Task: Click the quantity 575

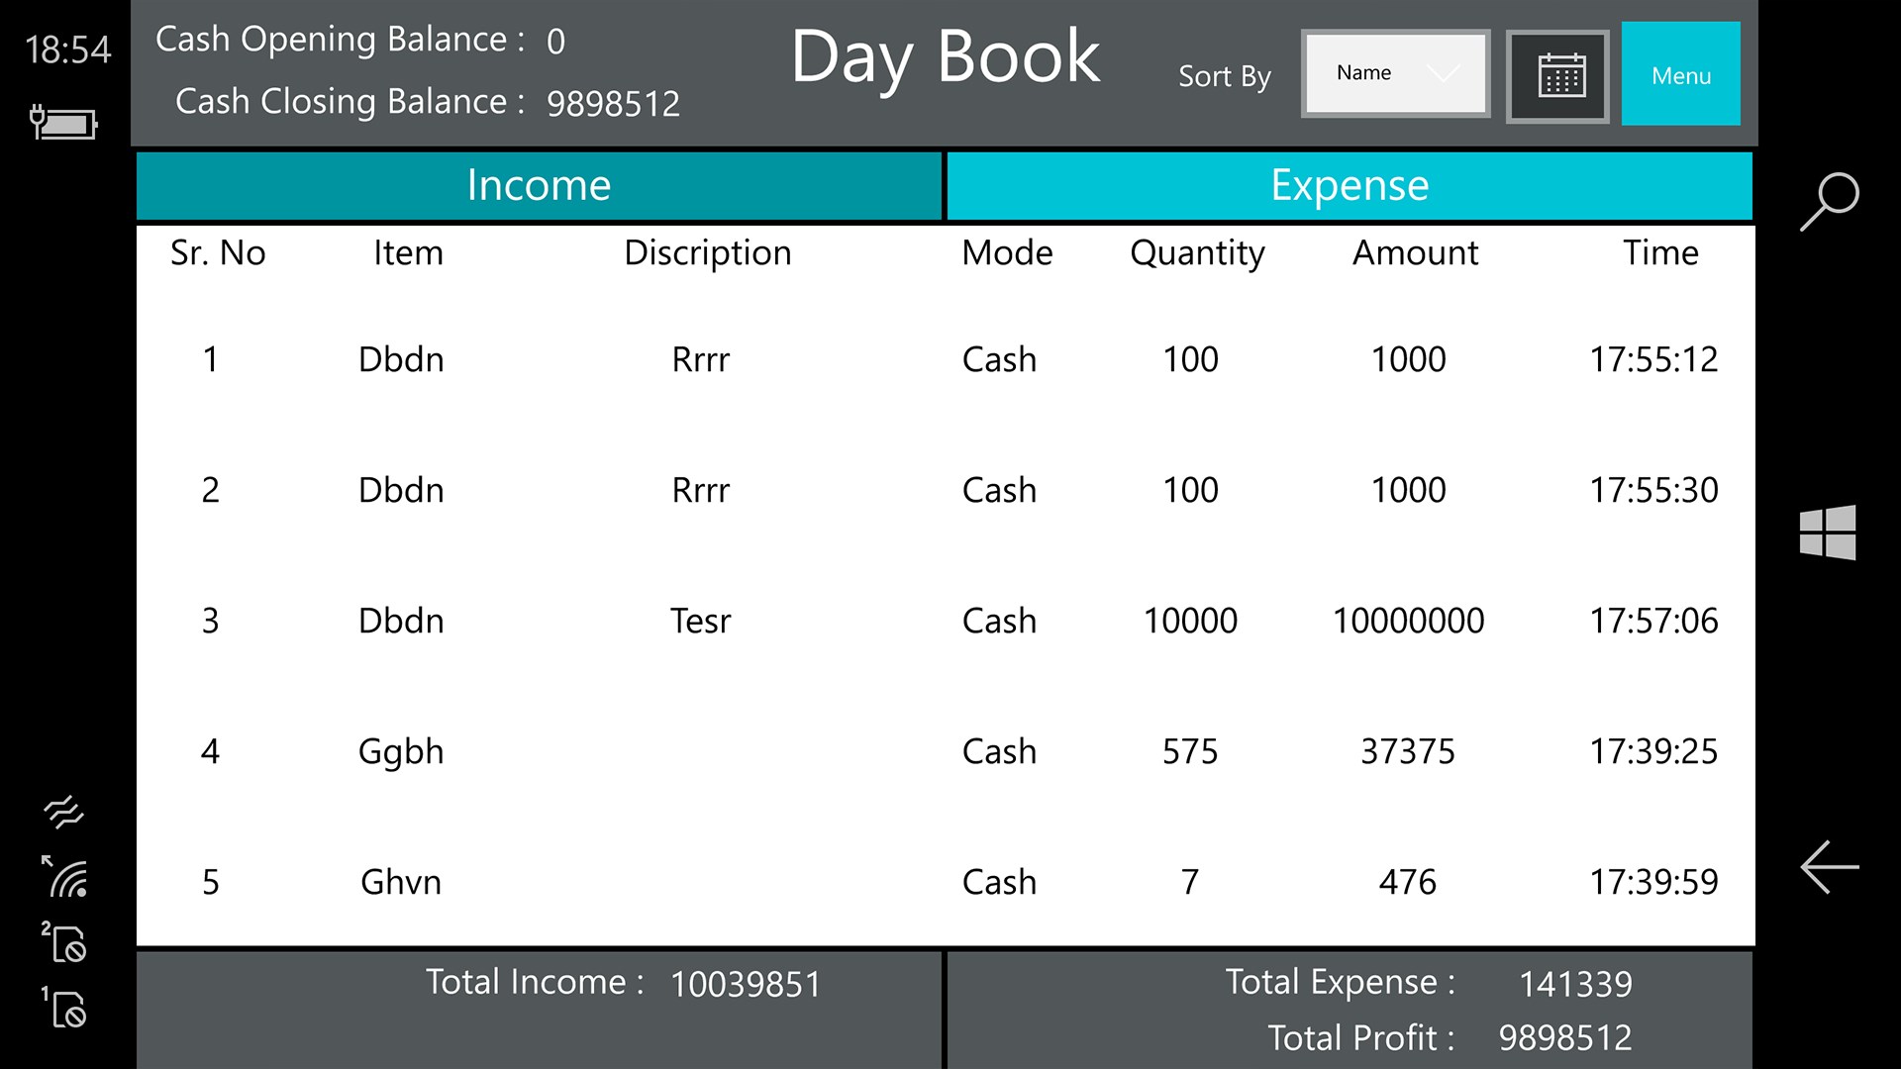Action: pos(1190,751)
